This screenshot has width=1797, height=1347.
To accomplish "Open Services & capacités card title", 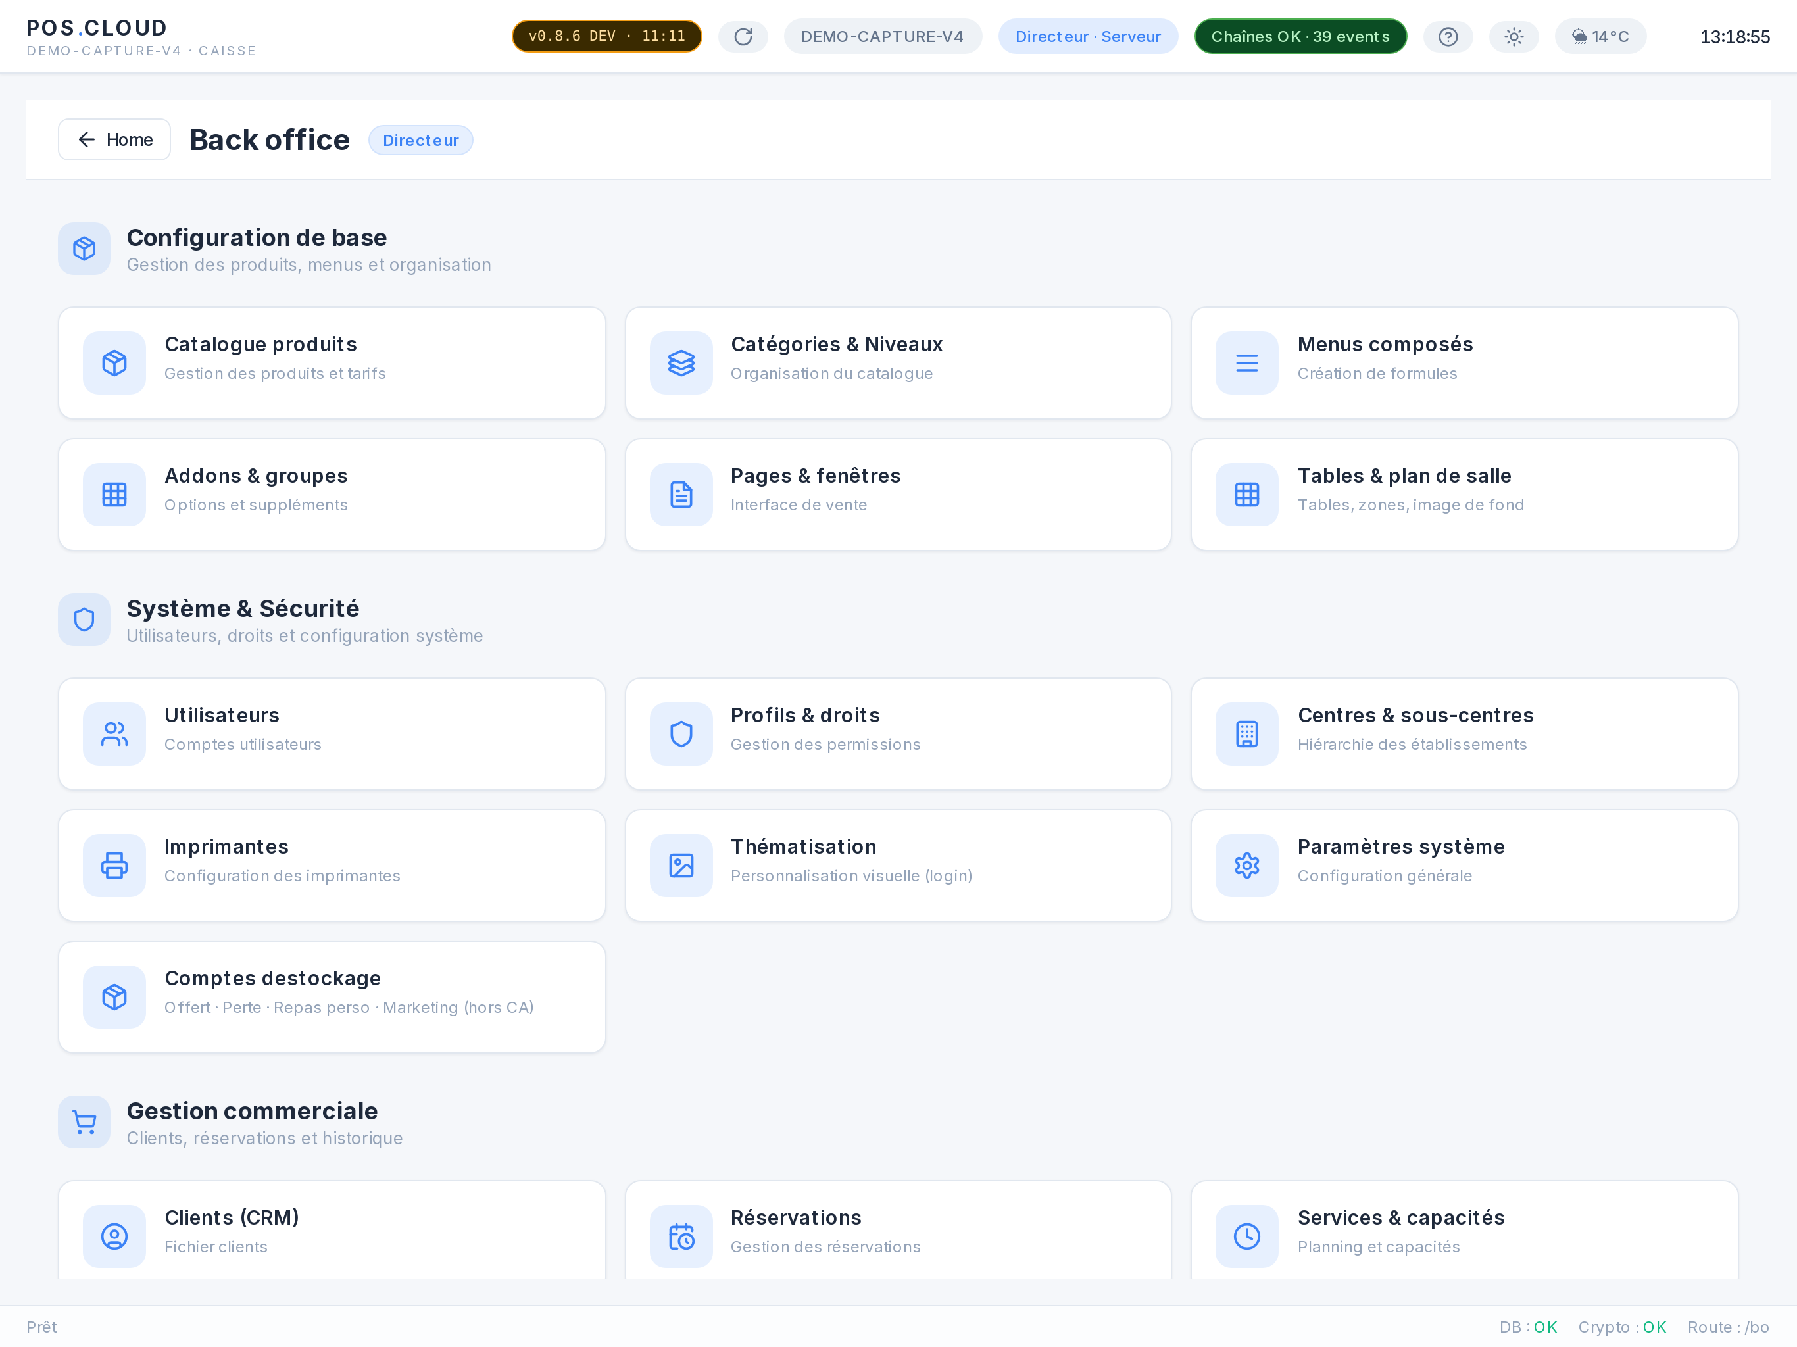I will point(1402,1218).
